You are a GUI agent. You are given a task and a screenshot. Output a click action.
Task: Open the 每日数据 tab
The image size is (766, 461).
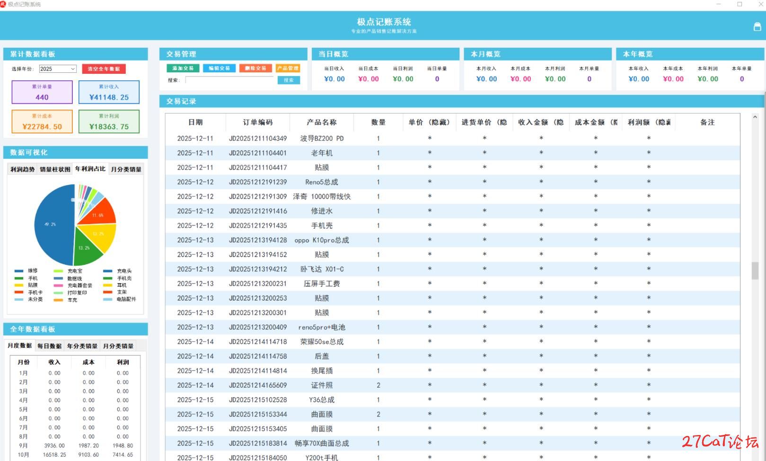click(50, 346)
